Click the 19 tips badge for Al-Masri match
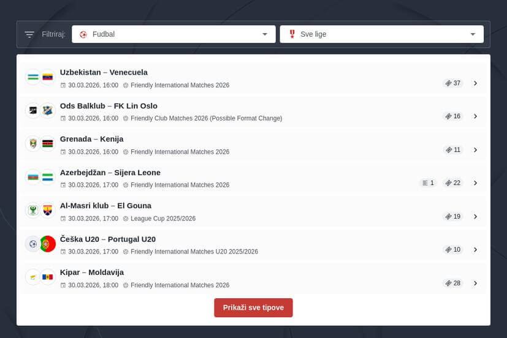 click(453, 217)
